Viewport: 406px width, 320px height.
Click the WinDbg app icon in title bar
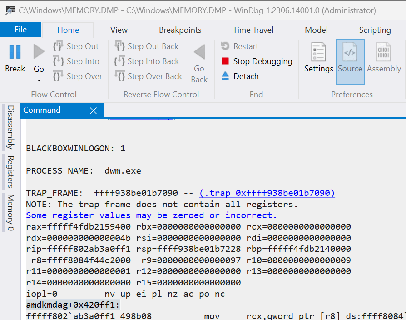(10, 10)
